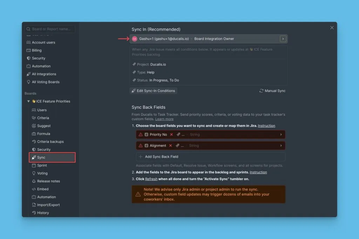Viewport: 359px width, 239px height.
Task: Click the red X on Alignment field
Action: (x=170, y=146)
